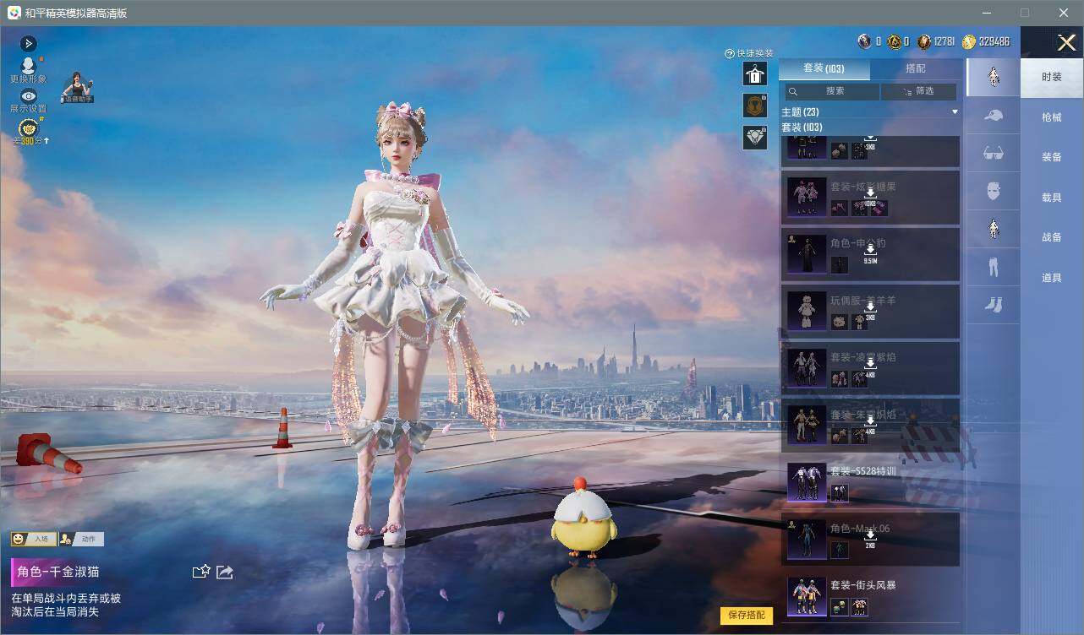Screen dimensions: 1084x635
Task: Click the 保存搭配 button
Action: pyautogui.click(x=747, y=615)
